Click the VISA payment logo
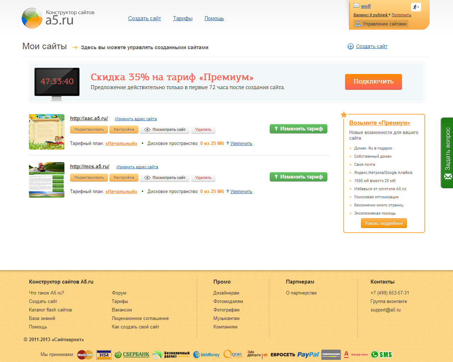The image size is (453, 362). pos(104,355)
